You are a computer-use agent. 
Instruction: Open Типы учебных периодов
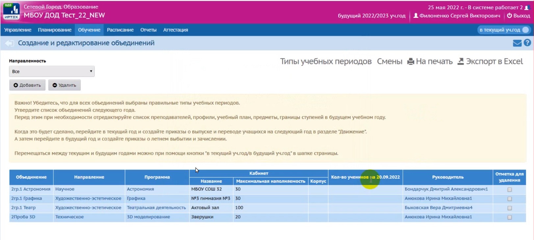(x=326, y=62)
